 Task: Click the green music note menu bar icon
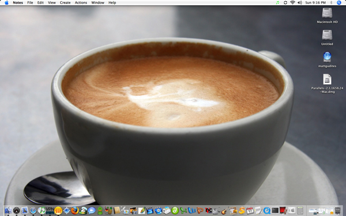click(x=277, y=3)
